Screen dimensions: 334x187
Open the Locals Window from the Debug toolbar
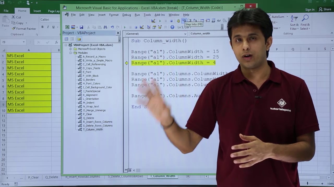click(x=202, y=21)
